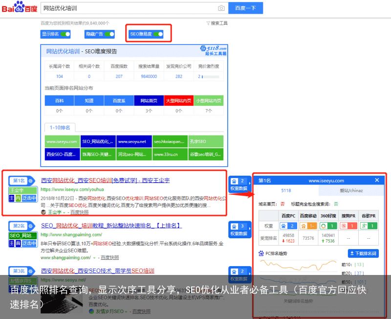Viewport: 391px width, 319px height.
Task: Close the www.iseeyu.com weight panel
Action: pyautogui.click(x=377, y=180)
